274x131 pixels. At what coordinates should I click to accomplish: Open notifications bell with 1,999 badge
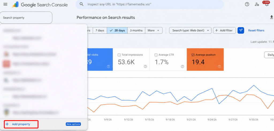click(x=267, y=4)
